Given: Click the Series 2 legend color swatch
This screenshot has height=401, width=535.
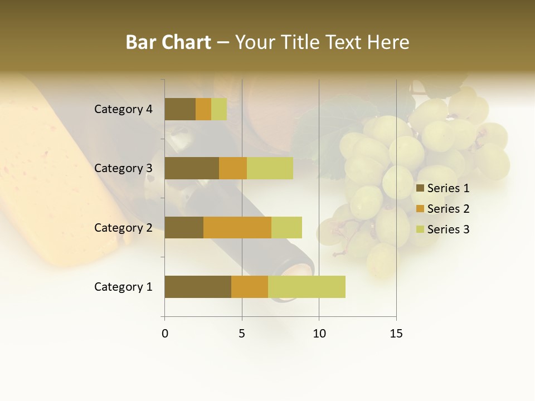Looking at the screenshot, I should coord(420,209).
